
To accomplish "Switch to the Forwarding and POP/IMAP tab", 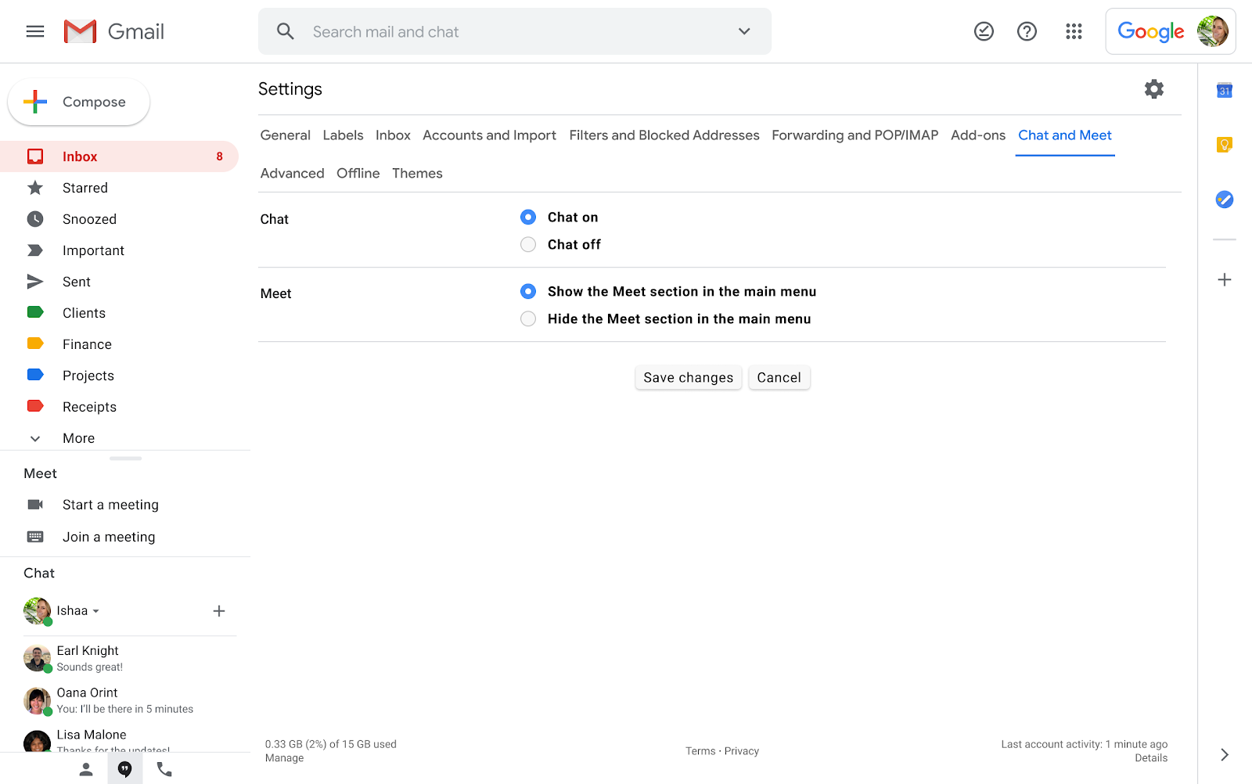I will coord(854,135).
